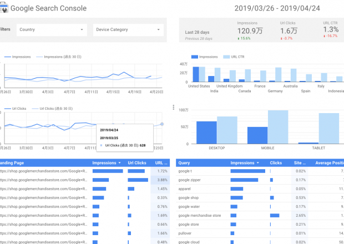Click the first landing page URL with 1.72%
The height and width of the screenshot is (244, 344).
44,171
